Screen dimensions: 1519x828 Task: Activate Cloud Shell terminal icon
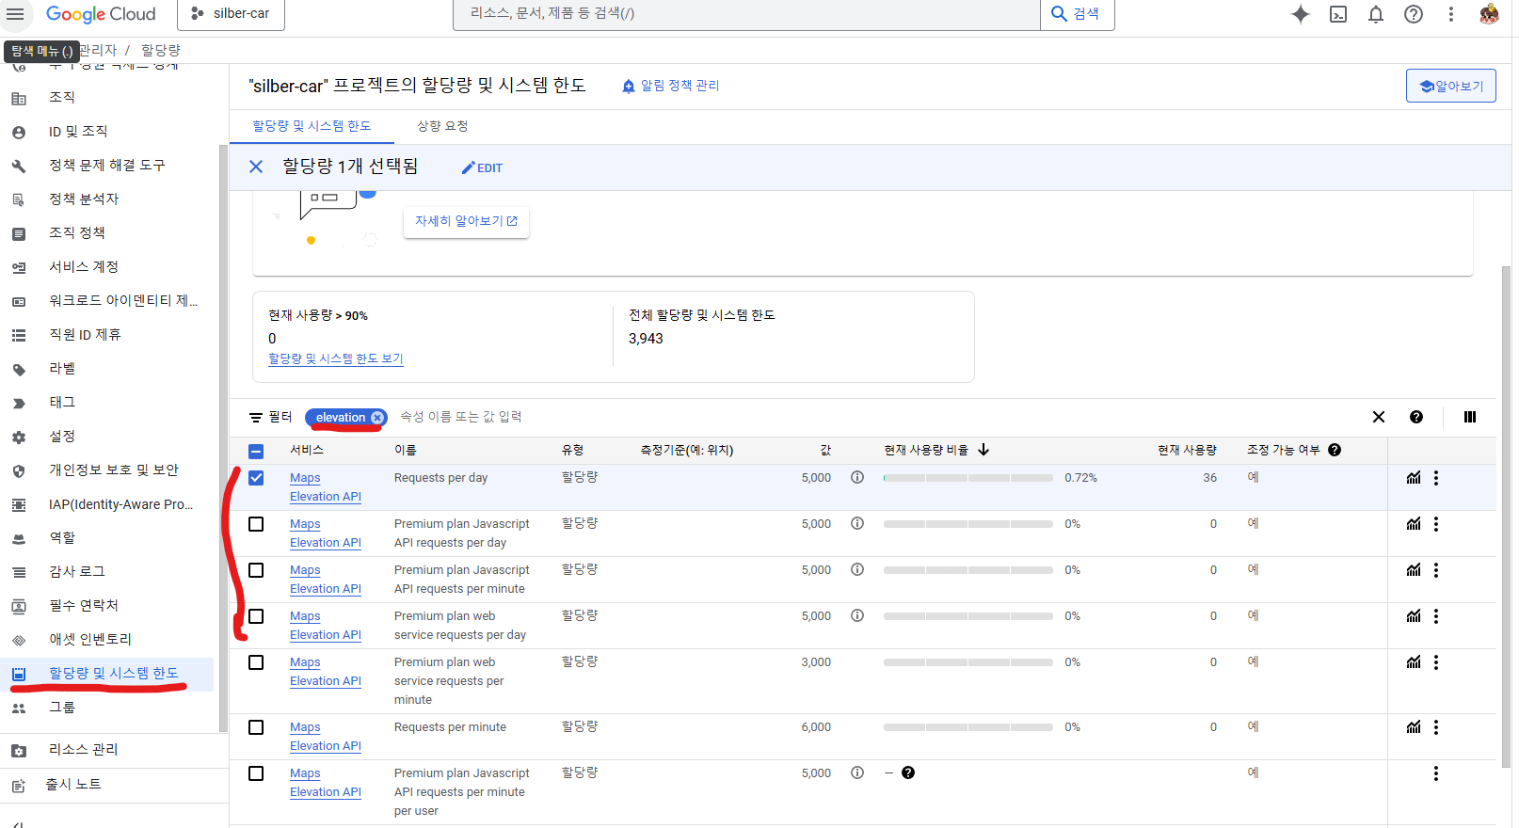(1338, 14)
